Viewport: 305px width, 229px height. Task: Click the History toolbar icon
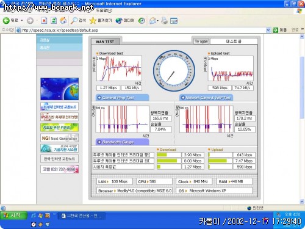[x=142, y=20]
